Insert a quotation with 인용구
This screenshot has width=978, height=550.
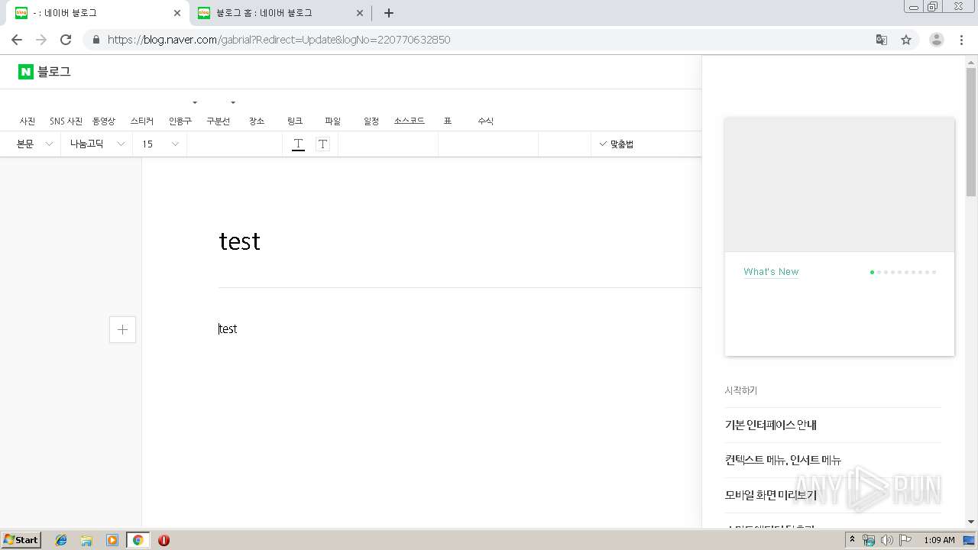pyautogui.click(x=180, y=121)
